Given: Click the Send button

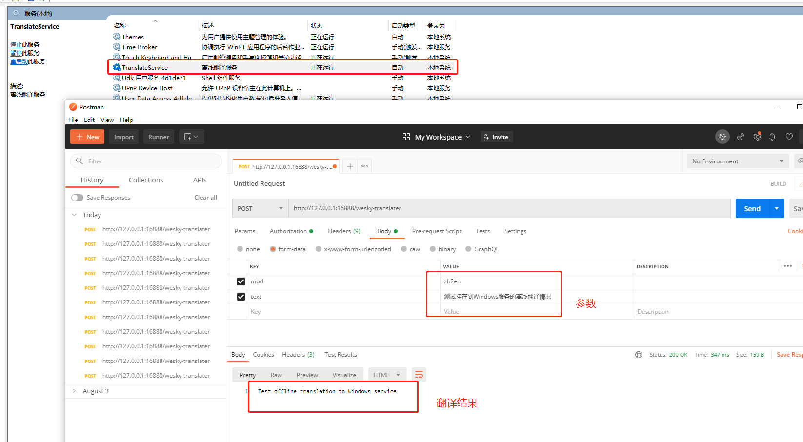Looking at the screenshot, I should point(752,208).
